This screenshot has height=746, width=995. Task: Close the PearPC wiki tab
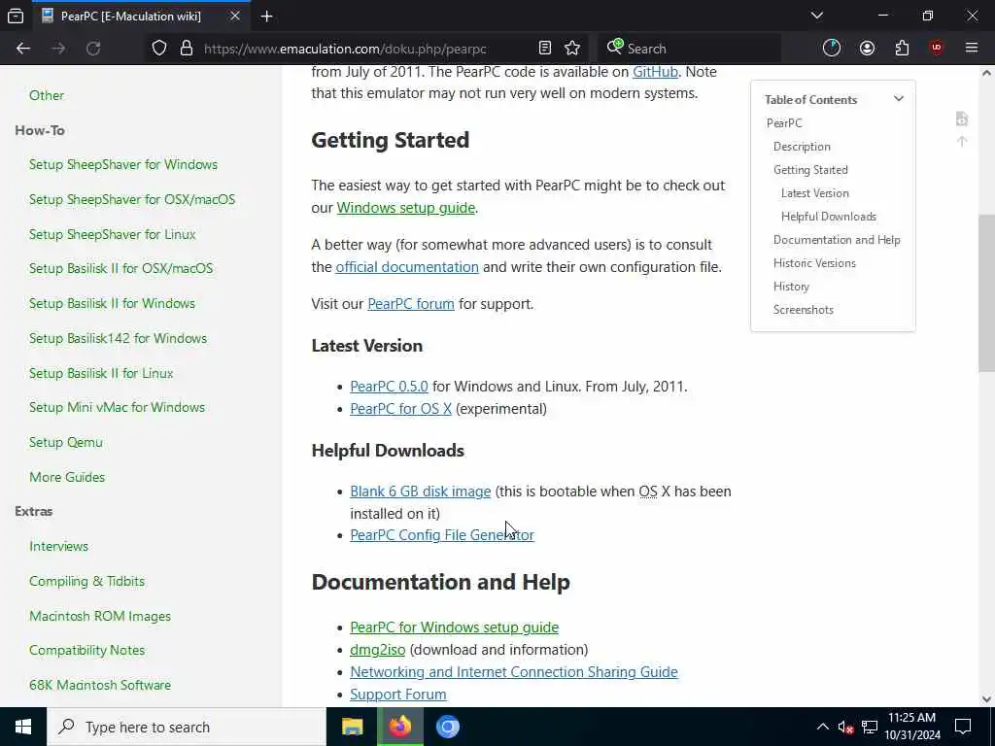tap(235, 16)
